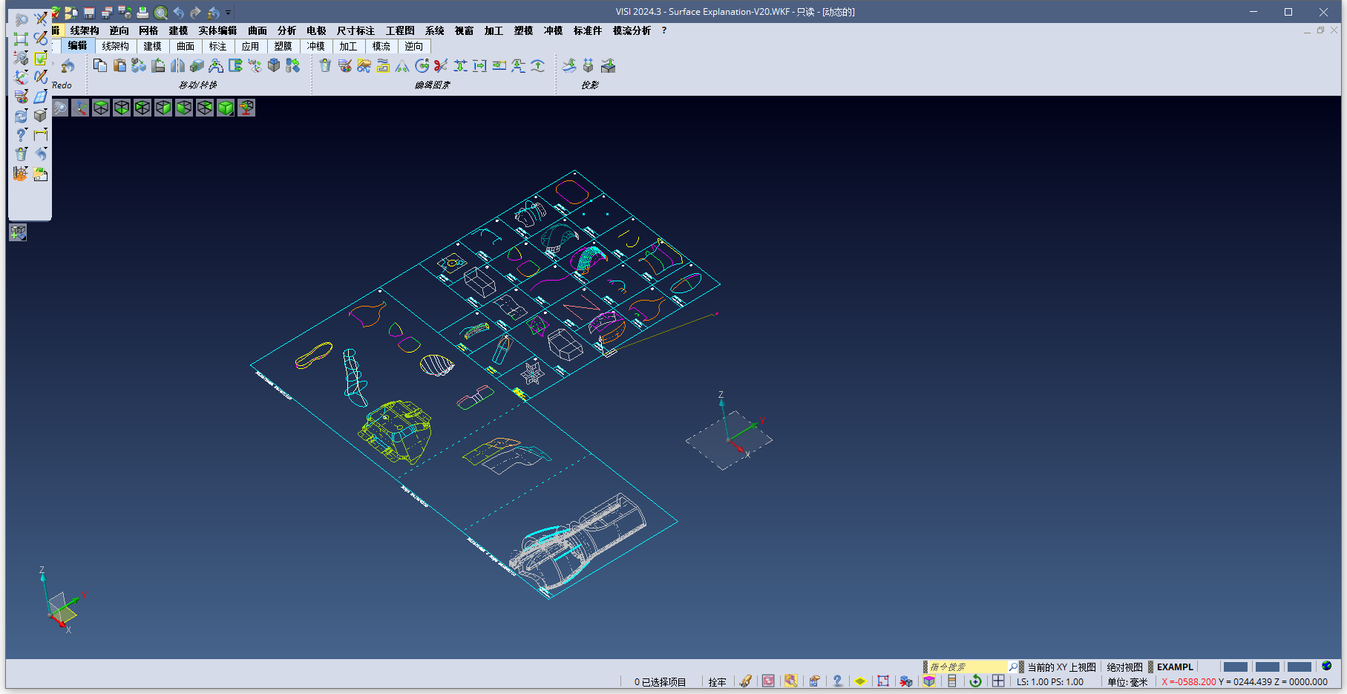Click the 指令搜索 command search field
The height and width of the screenshot is (694, 1347).
click(x=968, y=667)
